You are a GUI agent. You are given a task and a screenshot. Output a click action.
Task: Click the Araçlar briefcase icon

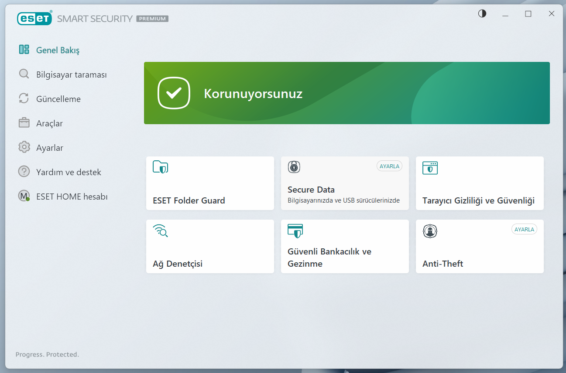(24, 123)
